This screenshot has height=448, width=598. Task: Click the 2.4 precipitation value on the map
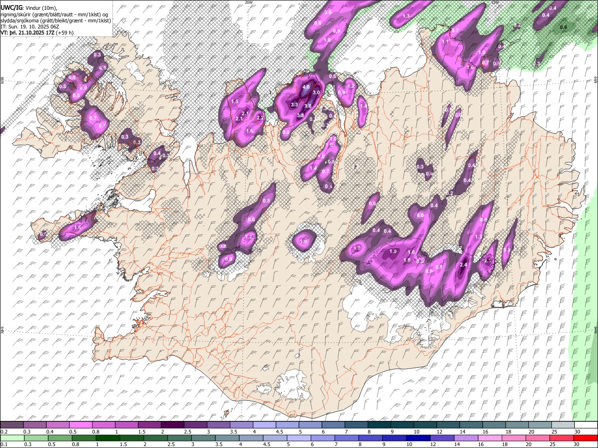coord(463,265)
